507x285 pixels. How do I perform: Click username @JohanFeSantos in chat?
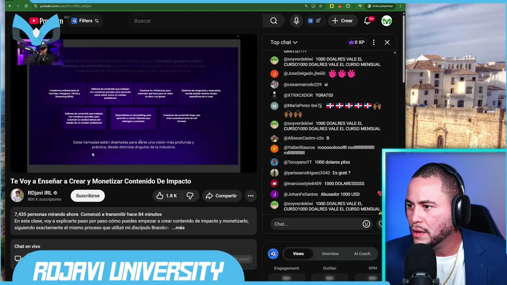[301, 194]
